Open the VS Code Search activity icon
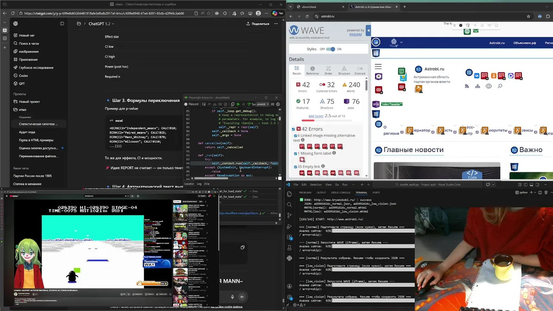Image resolution: width=553 pixels, height=311 pixels. (289, 206)
